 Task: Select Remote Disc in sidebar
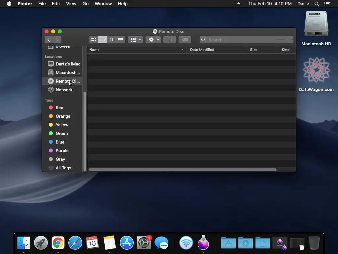click(x=62, y=81)
